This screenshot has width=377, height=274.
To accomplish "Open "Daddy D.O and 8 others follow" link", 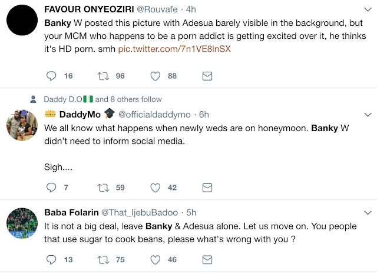I will pos(103,99).
